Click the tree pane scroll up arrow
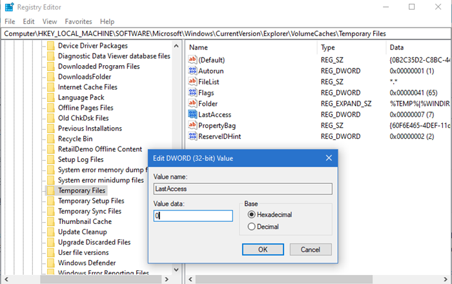452x284 pixels. tap(176, 46)
